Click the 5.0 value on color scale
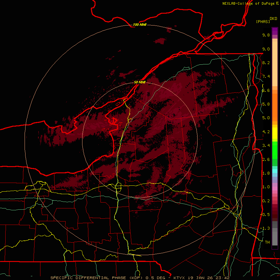Screen dimensions: 280x280 click(x=266, y=118)
